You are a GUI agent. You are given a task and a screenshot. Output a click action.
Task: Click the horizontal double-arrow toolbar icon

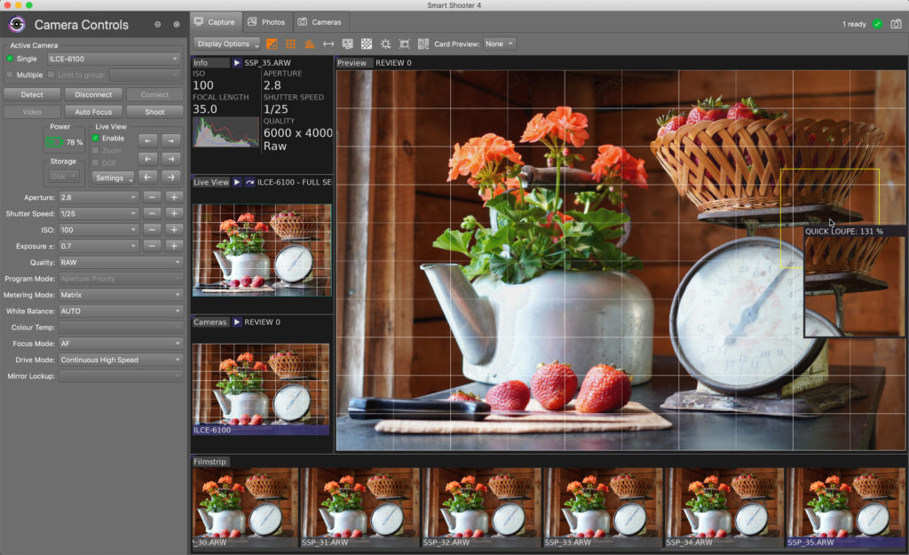point(328,44)
